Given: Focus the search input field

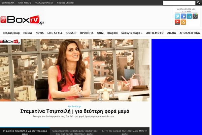Looking at the screenshot, I should click(x=179, y=3).
